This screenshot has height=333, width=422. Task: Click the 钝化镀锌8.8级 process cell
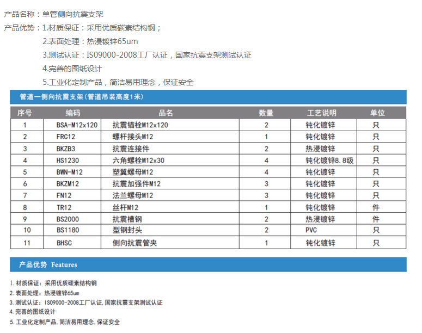click(329, 161)
